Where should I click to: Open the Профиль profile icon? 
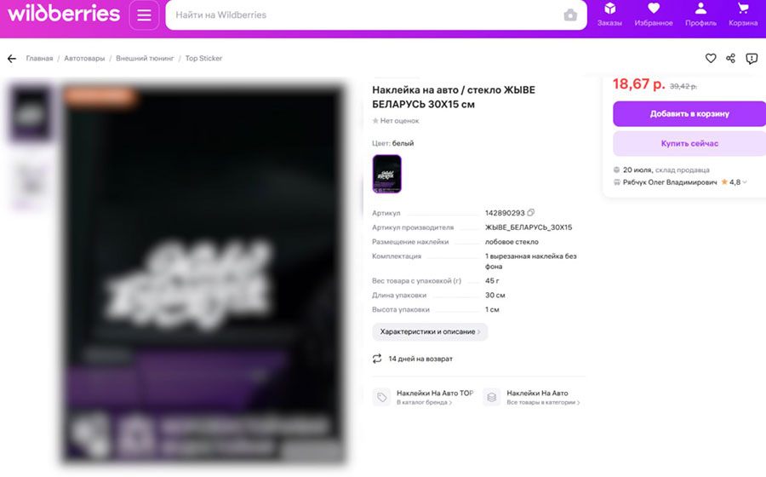click(x=700, y=14)
